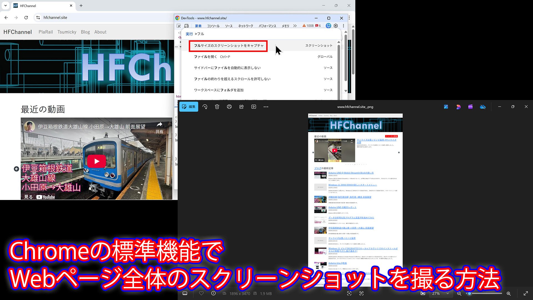Zoom in with the plus magnifier icon
This screenshot has width=533, height=300.
(x=509, y=294)
